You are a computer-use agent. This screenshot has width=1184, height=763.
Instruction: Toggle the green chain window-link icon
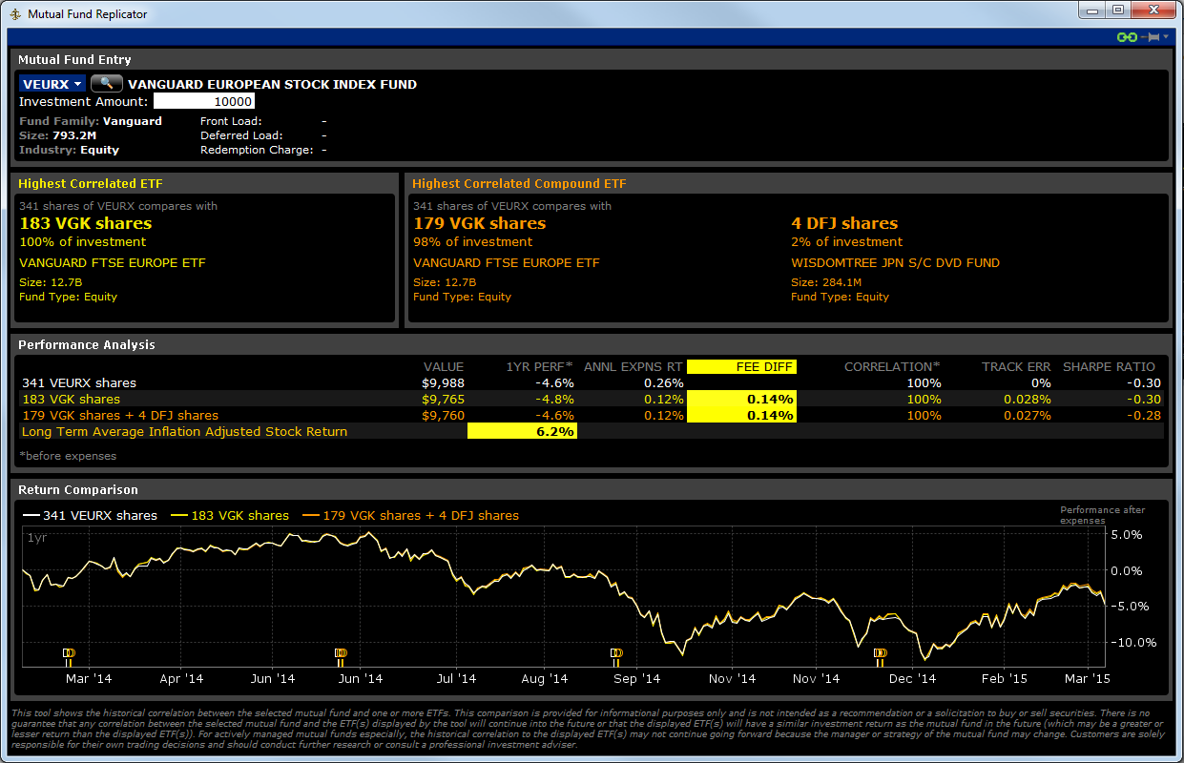(1127, 37)
